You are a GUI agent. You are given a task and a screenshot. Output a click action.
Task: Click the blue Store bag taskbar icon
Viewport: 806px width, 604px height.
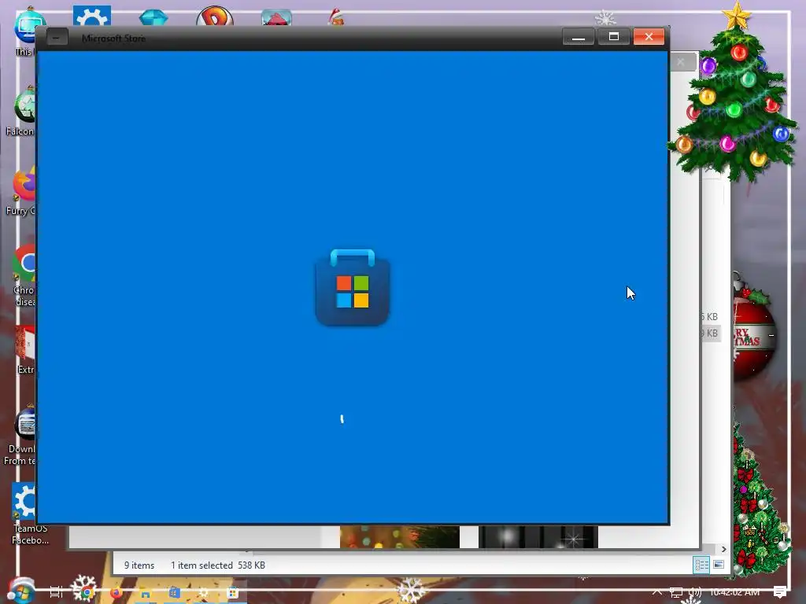(174, 593)
